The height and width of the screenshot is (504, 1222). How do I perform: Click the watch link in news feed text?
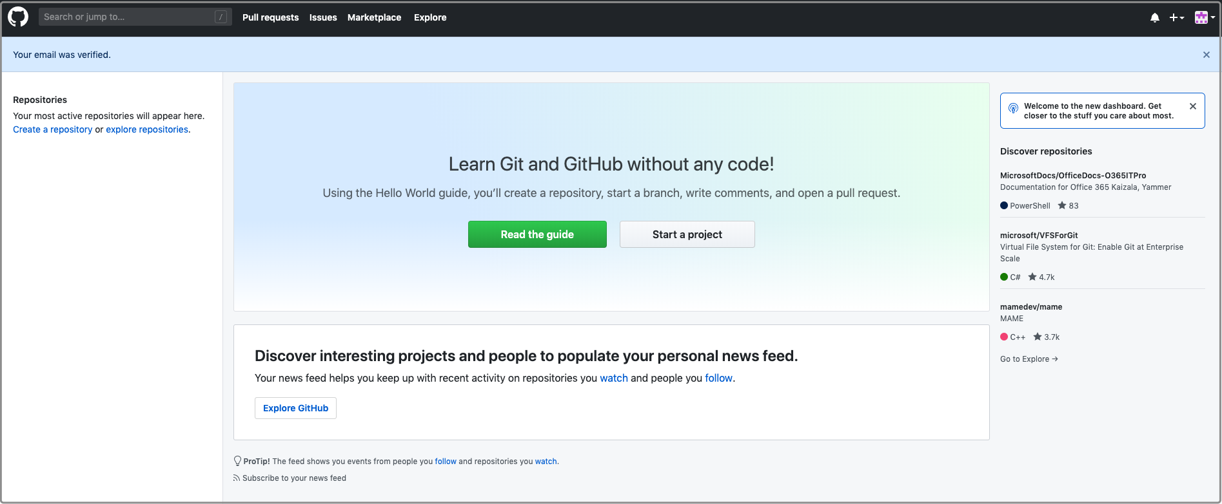tap(614, 378)
